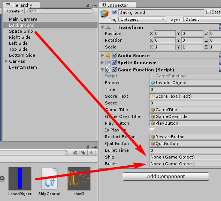
Task: Switch to the Hierarchy tab
Action: (21, 5)
